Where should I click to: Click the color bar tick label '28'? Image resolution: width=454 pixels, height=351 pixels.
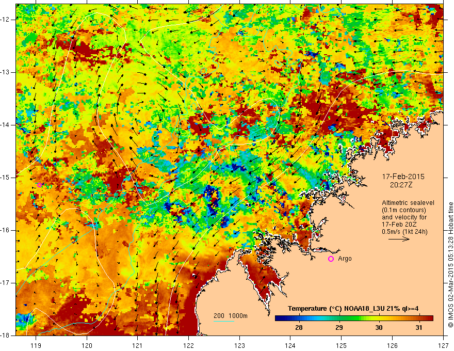299,328
